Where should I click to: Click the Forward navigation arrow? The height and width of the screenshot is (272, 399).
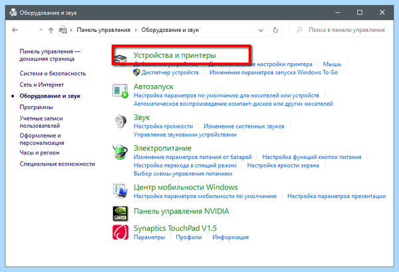click(29, 30)
